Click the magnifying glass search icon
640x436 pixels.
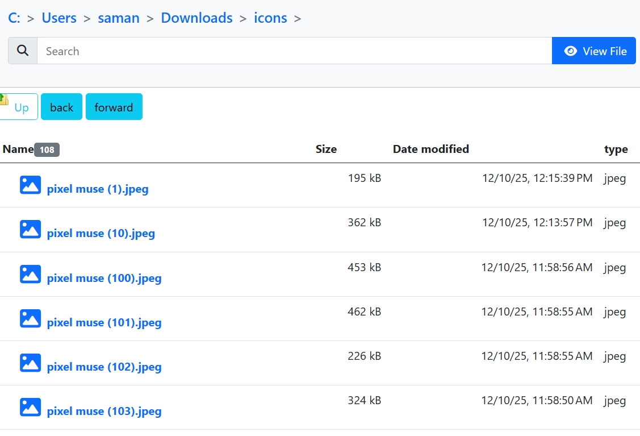(x=23, y=51)
